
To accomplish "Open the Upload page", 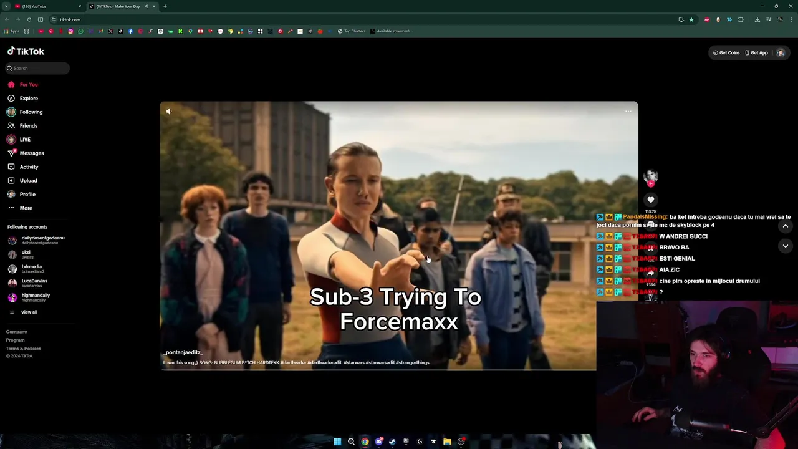I will tap(22, 180).
